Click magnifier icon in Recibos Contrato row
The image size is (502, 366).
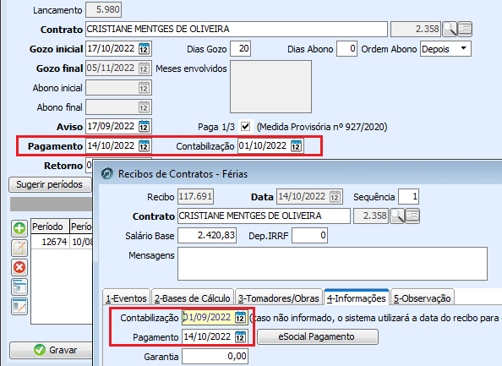397,216
